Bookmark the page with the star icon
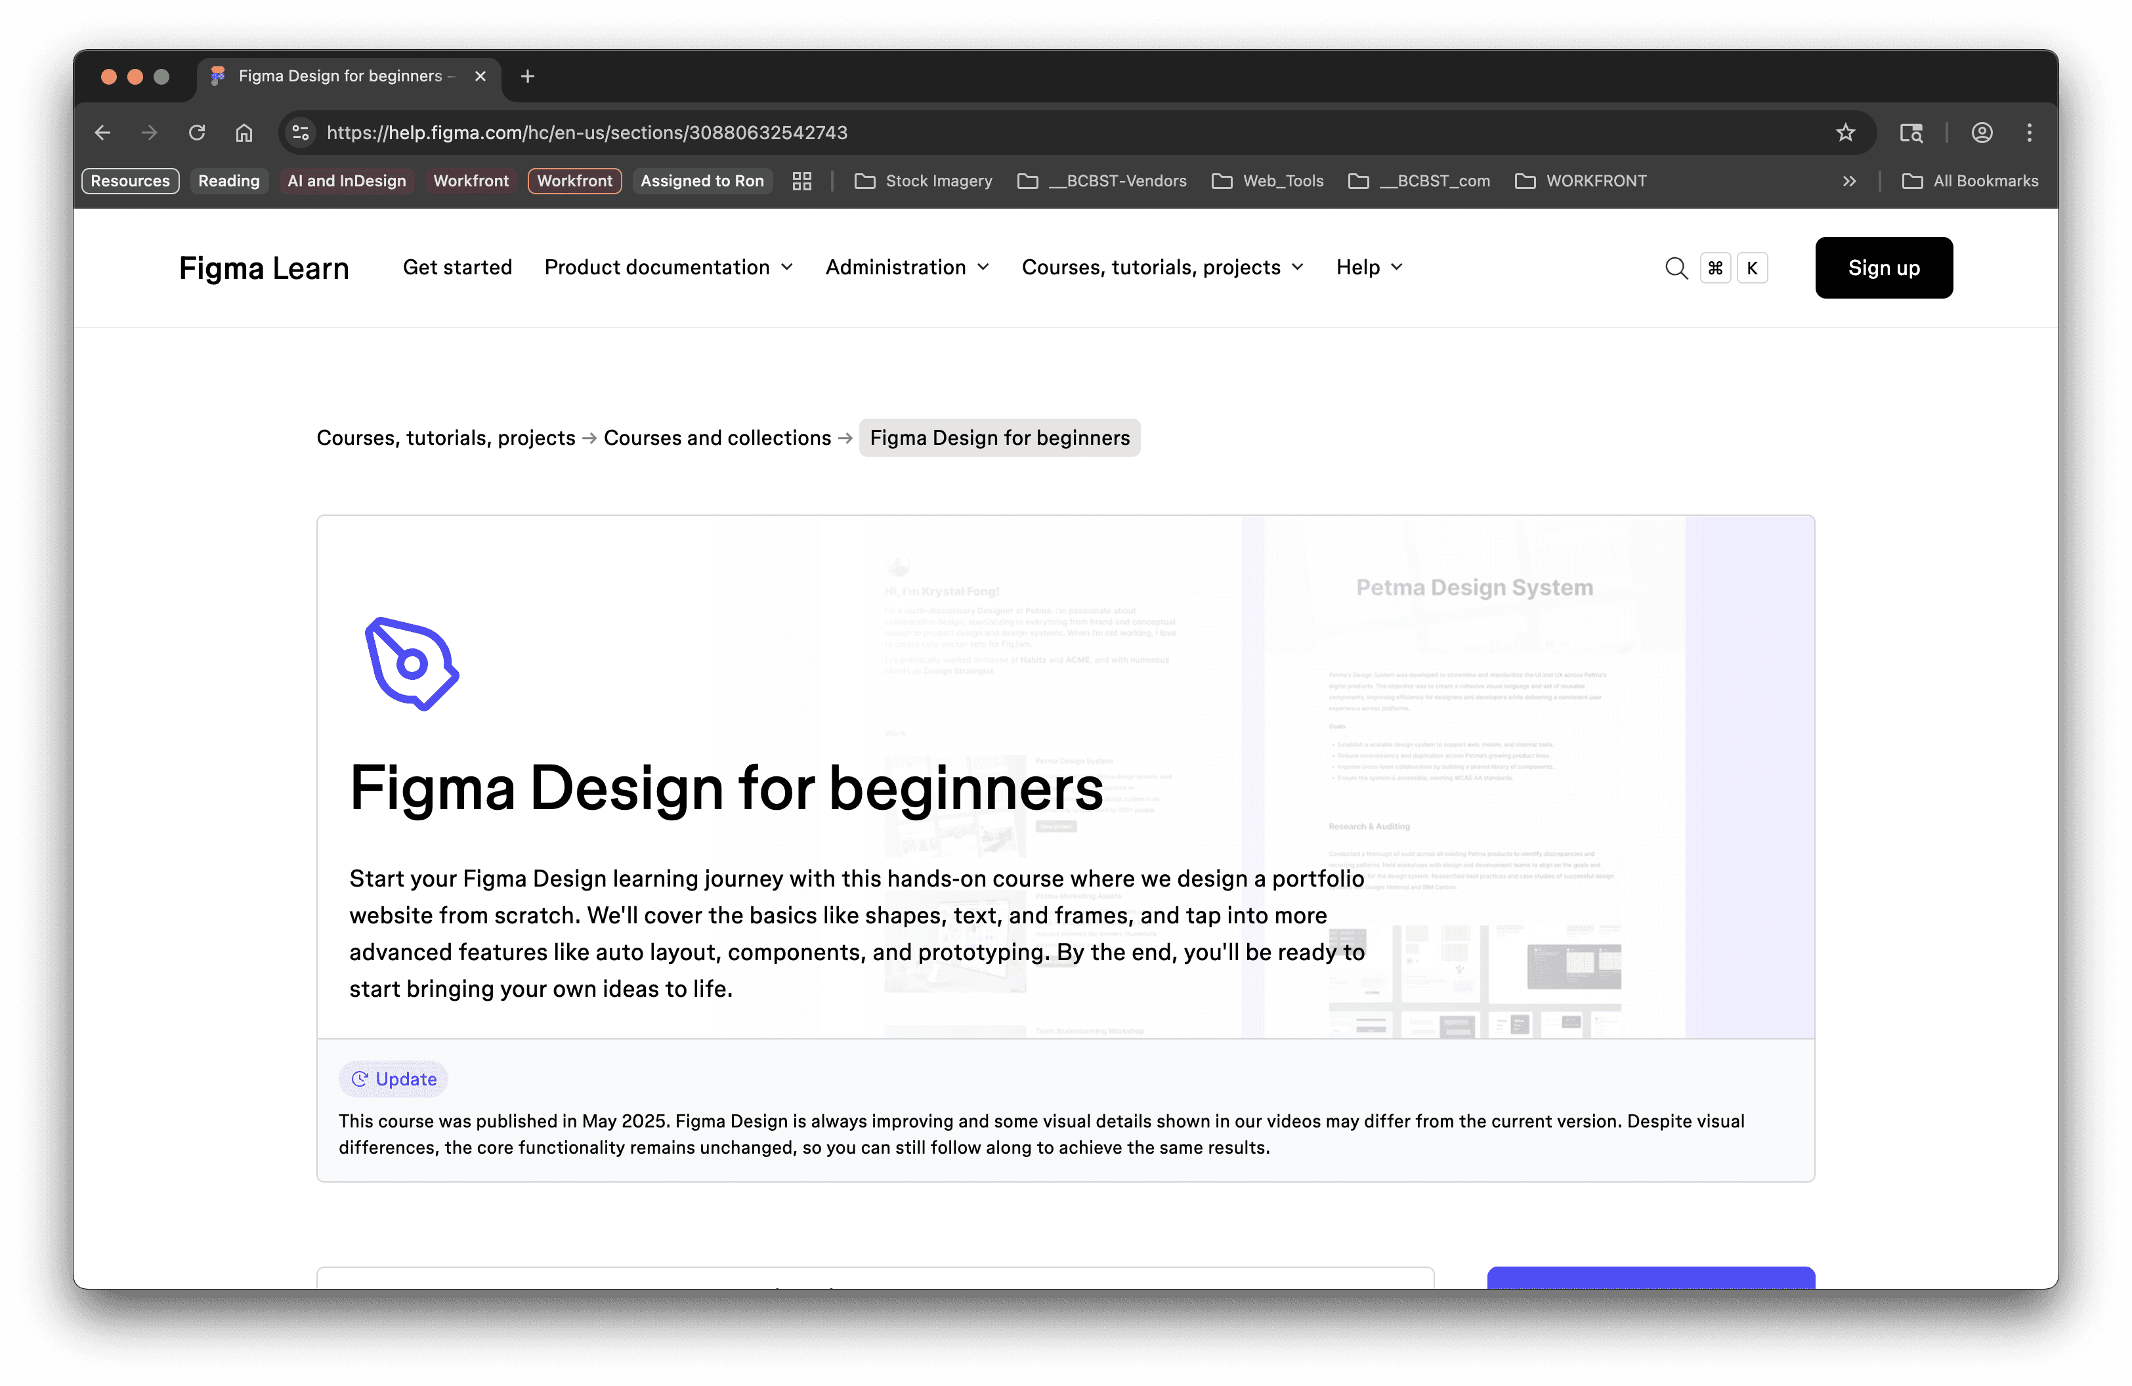The image size is (2132, 1386). [1844, 133]
